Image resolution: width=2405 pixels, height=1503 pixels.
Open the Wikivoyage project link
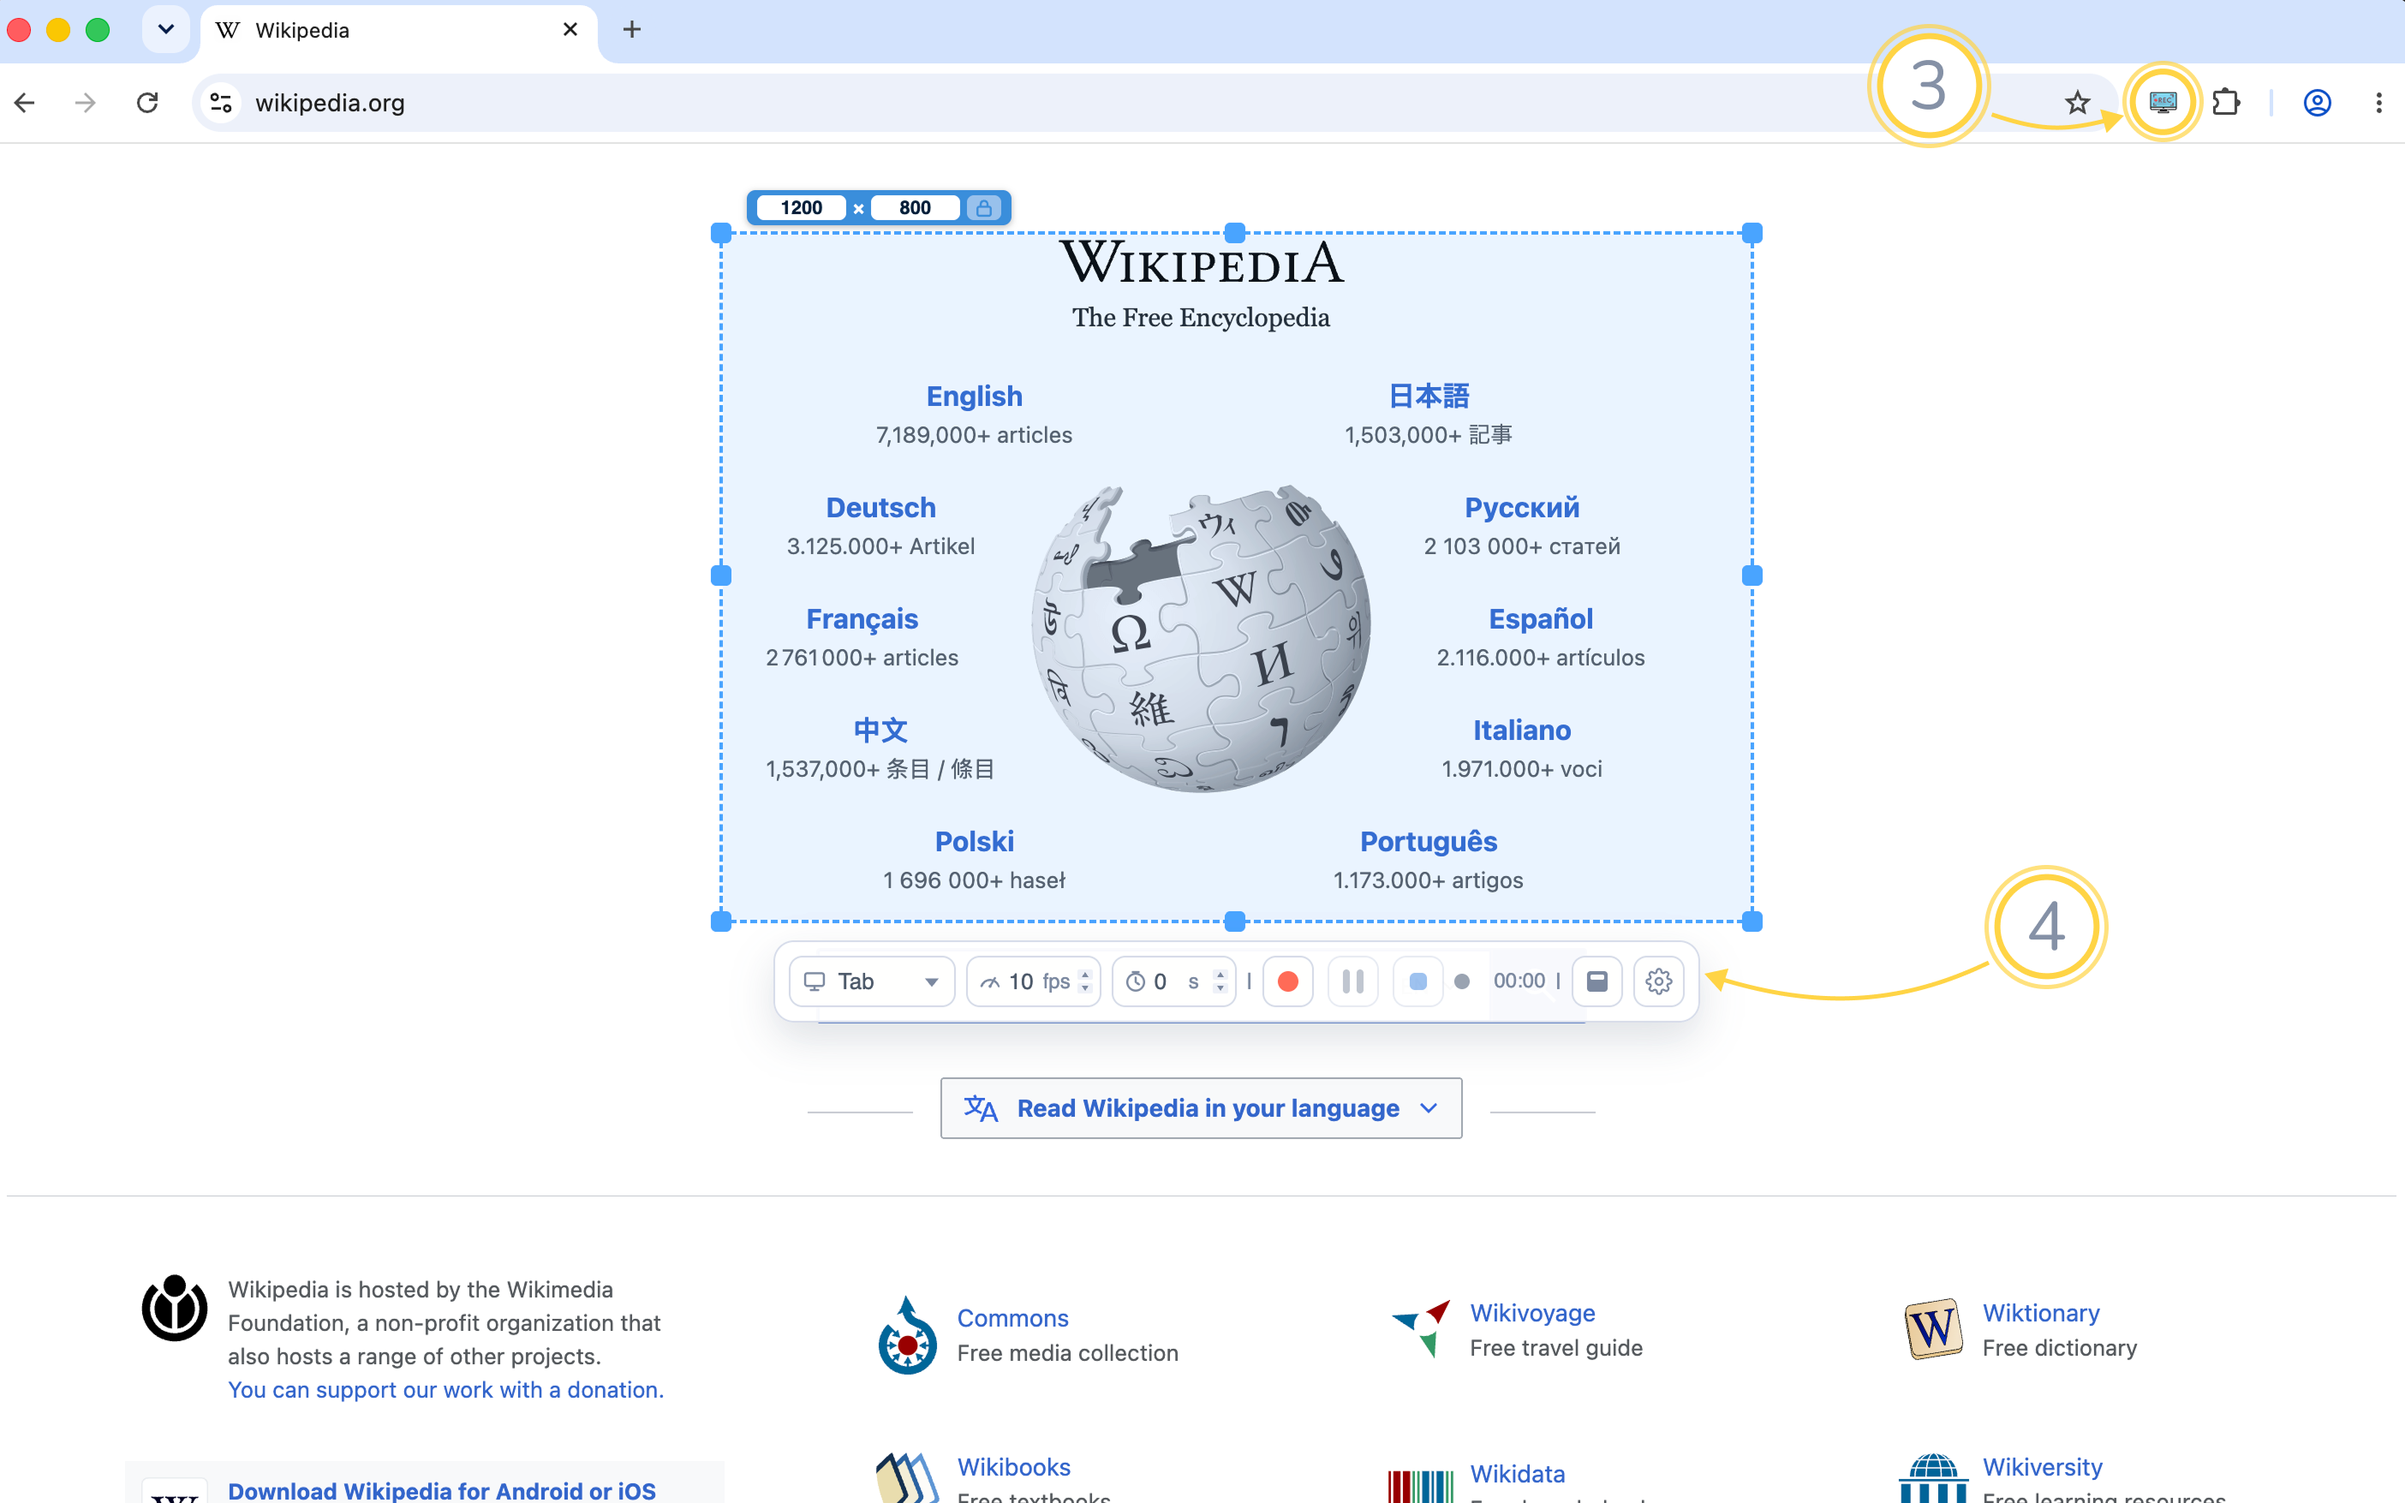[1532, 1312]
